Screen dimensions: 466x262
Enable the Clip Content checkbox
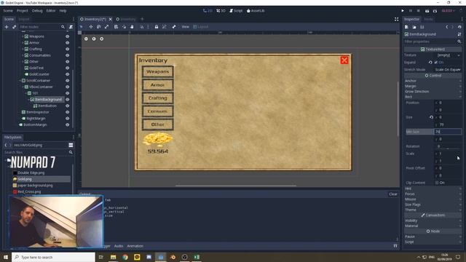[437, 183]
